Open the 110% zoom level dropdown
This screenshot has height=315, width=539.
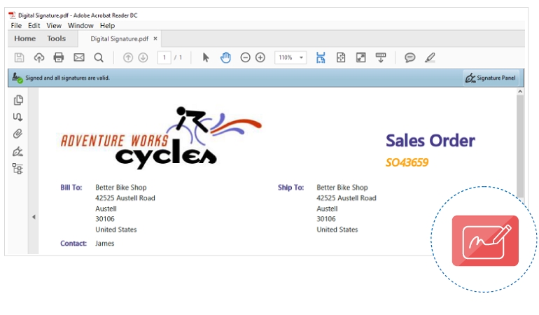click(290, 57)
